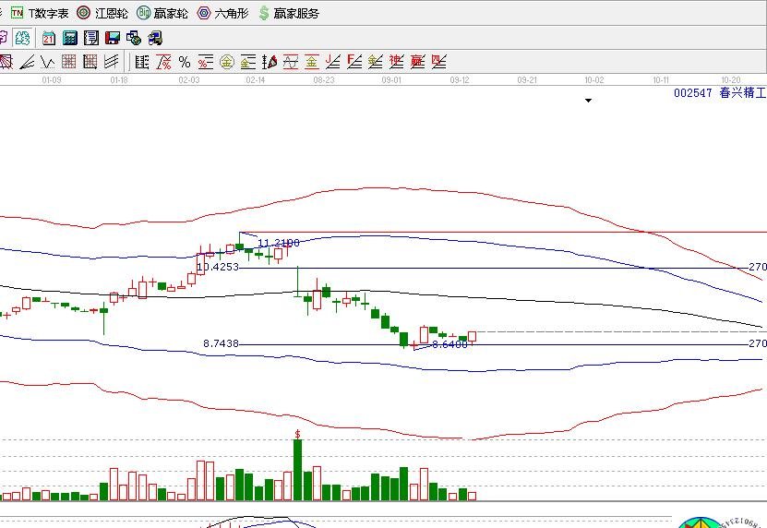Click the 8.6400 price label
Viewport: 767px width, 528px height.
[x=449, y=344]
